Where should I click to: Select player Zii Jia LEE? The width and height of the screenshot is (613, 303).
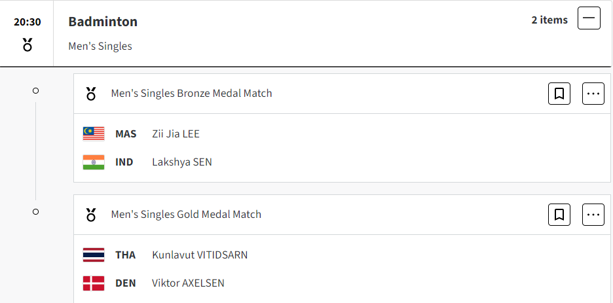click(176, 134)
